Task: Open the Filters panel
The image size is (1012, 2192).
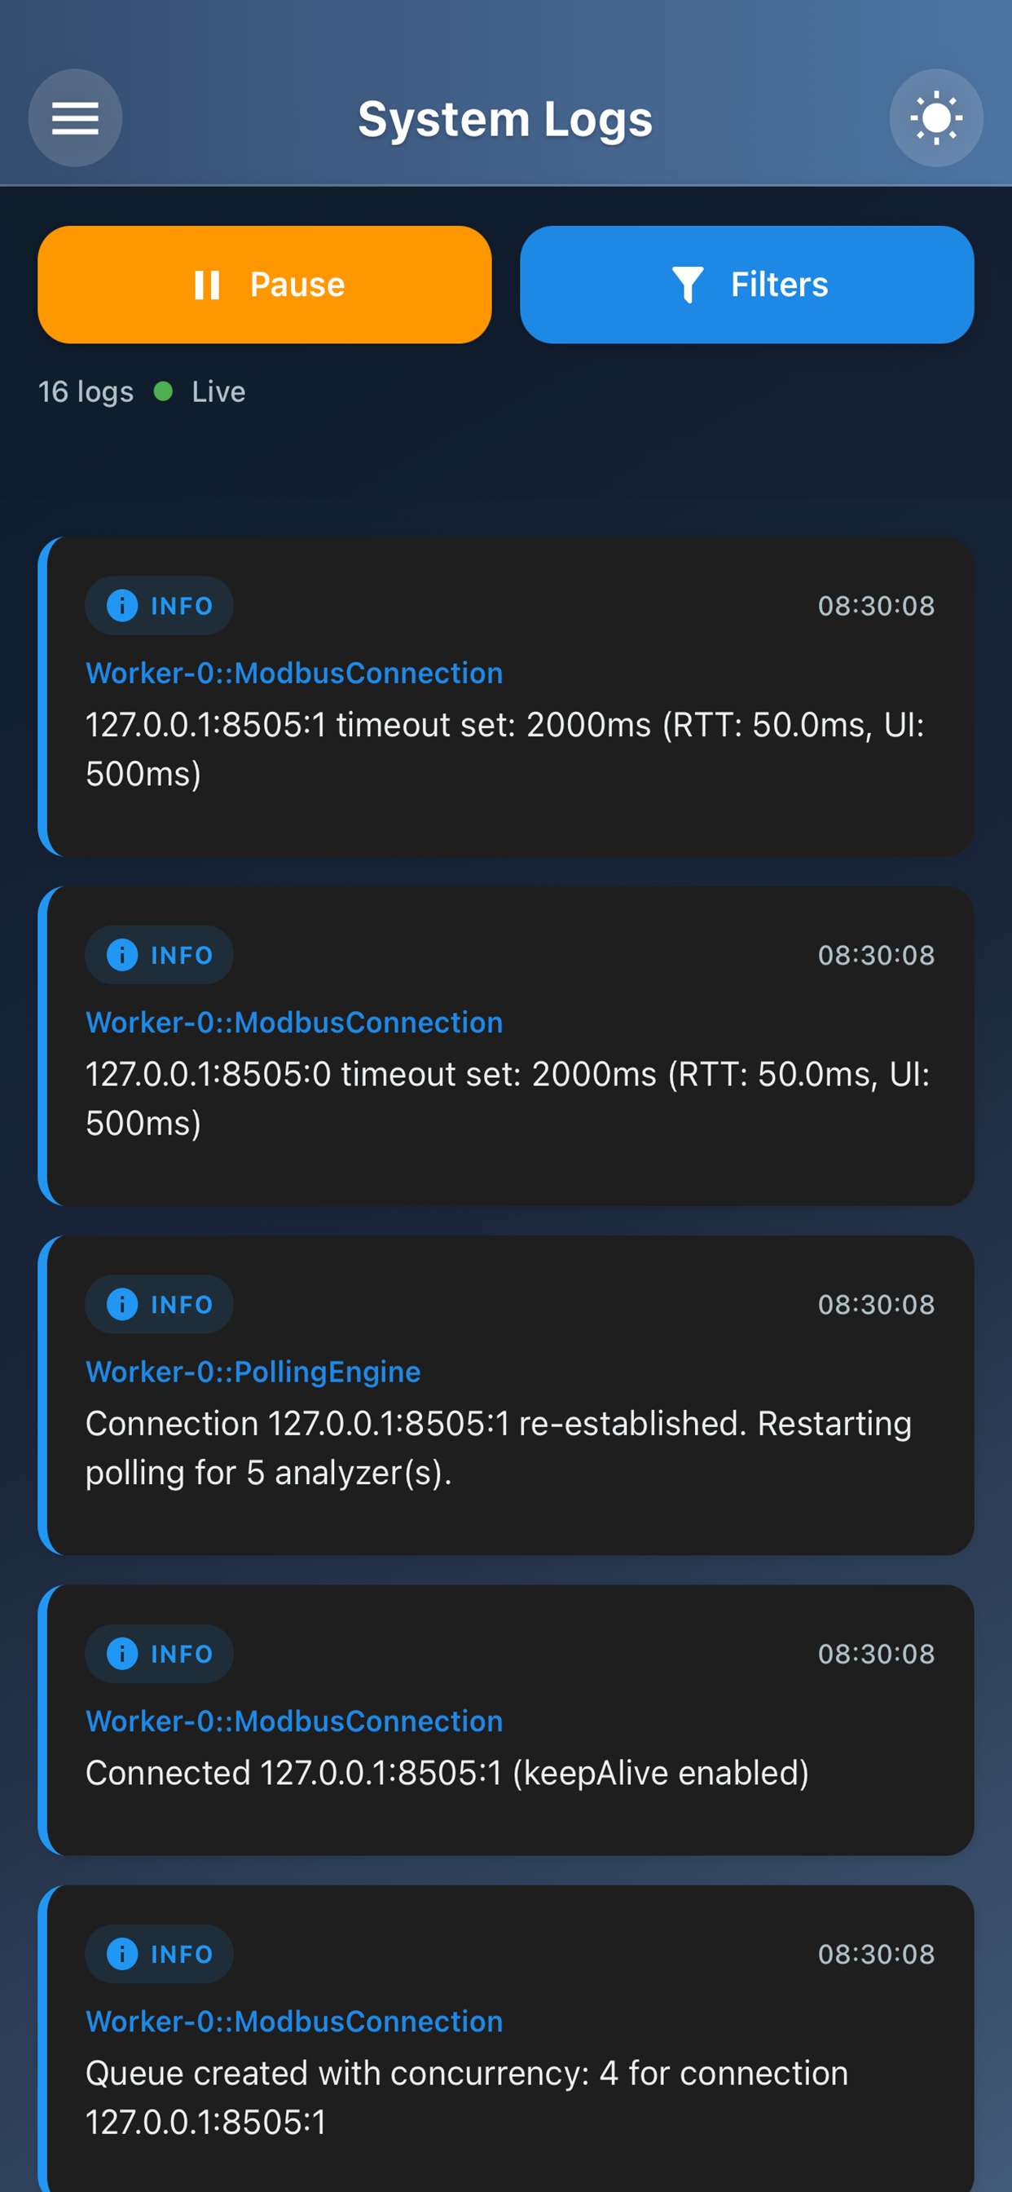Action: (746, 285)
